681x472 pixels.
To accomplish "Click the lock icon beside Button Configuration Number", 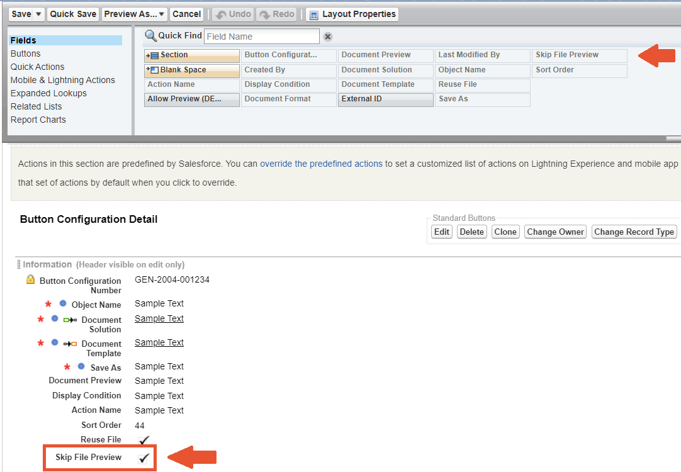I will (30, 280).
